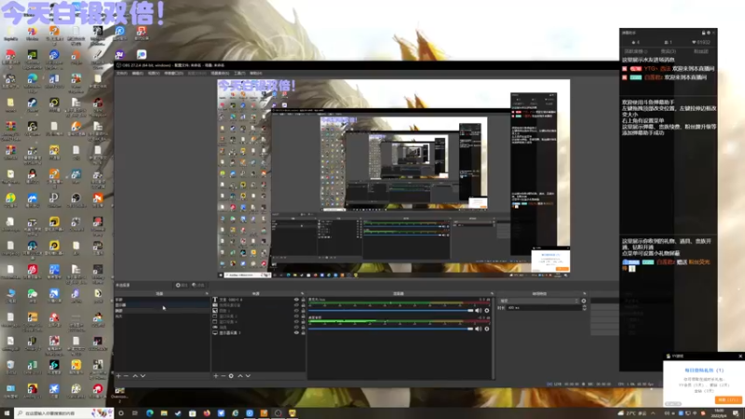Move the selected scene down in the Scenes panel

tap(142, 376)
